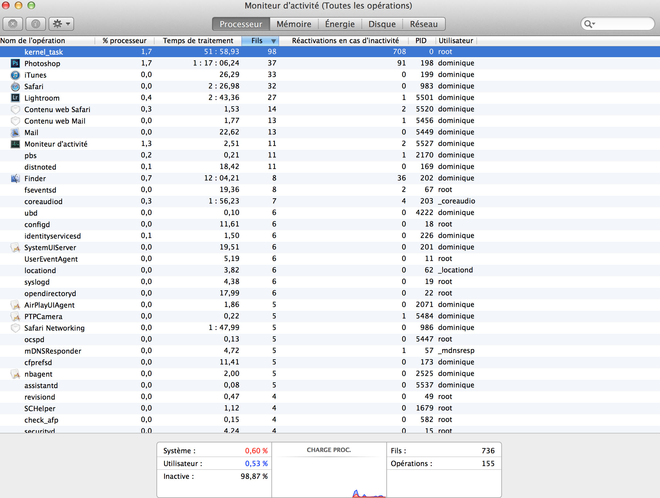Select the kernel_task process row
This screenshot has width=660, height=498.
click(x=330, y=52)
